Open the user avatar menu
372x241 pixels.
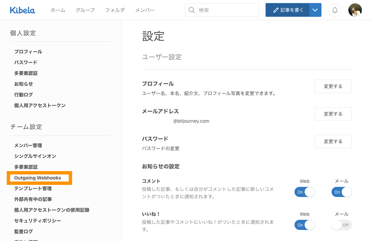point(355,10)
